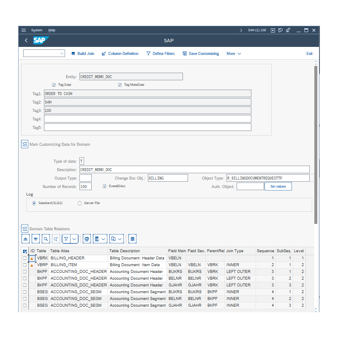Click the SAP logo

tap(41, 40)
